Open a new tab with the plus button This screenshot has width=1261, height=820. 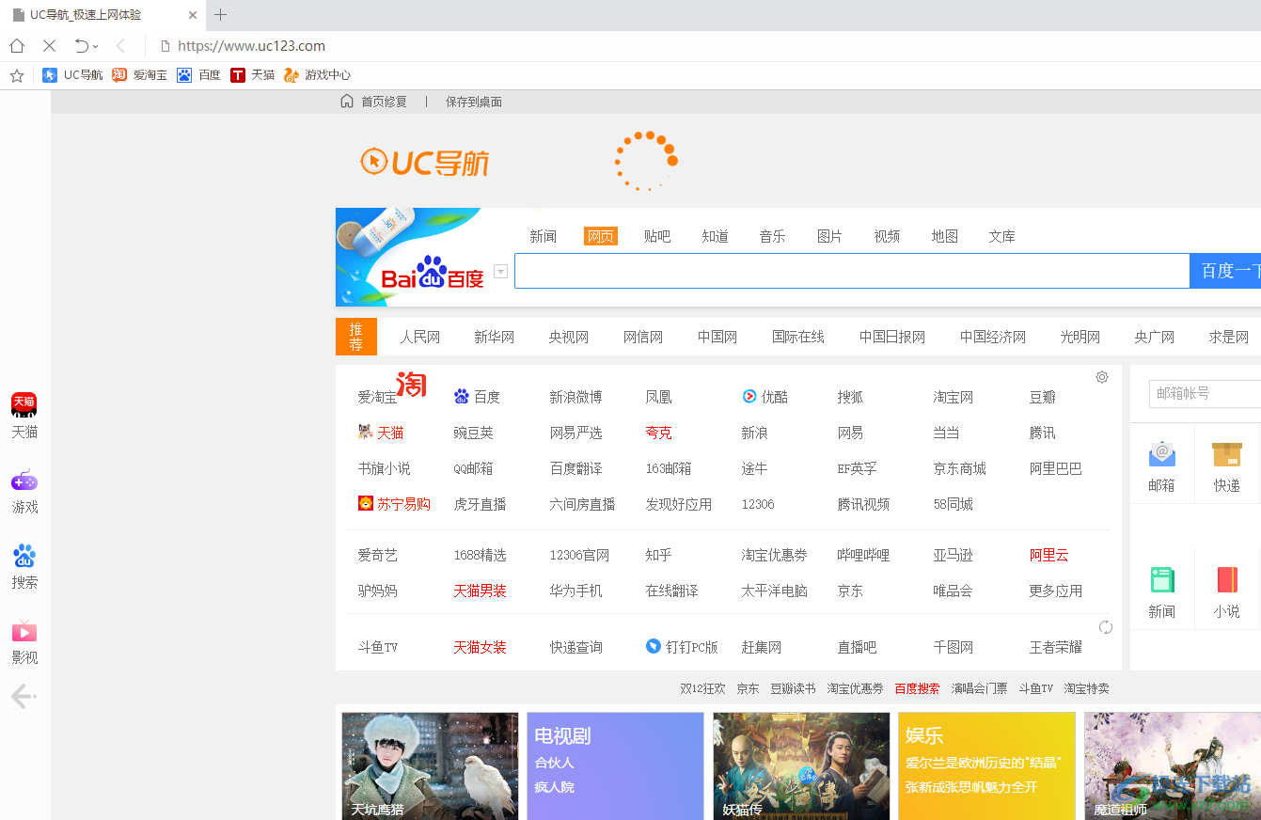click(x=221, y=15)
